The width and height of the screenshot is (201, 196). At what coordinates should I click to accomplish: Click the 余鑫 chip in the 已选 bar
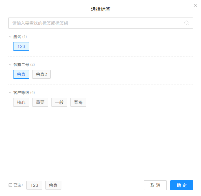point(53,185)
